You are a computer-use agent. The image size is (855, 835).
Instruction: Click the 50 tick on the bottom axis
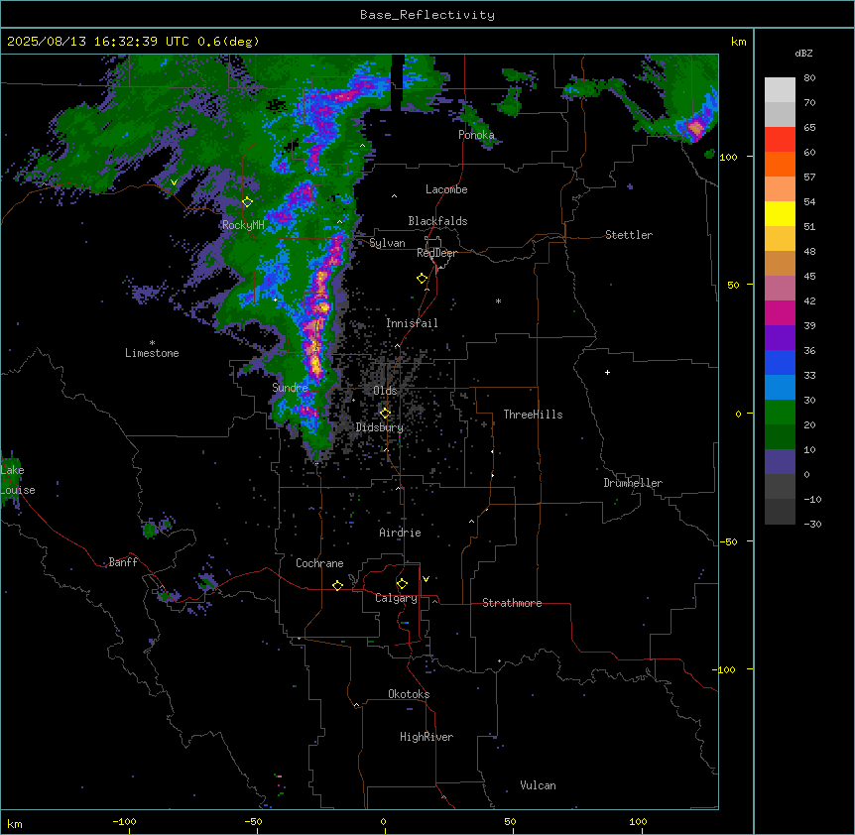510,821
